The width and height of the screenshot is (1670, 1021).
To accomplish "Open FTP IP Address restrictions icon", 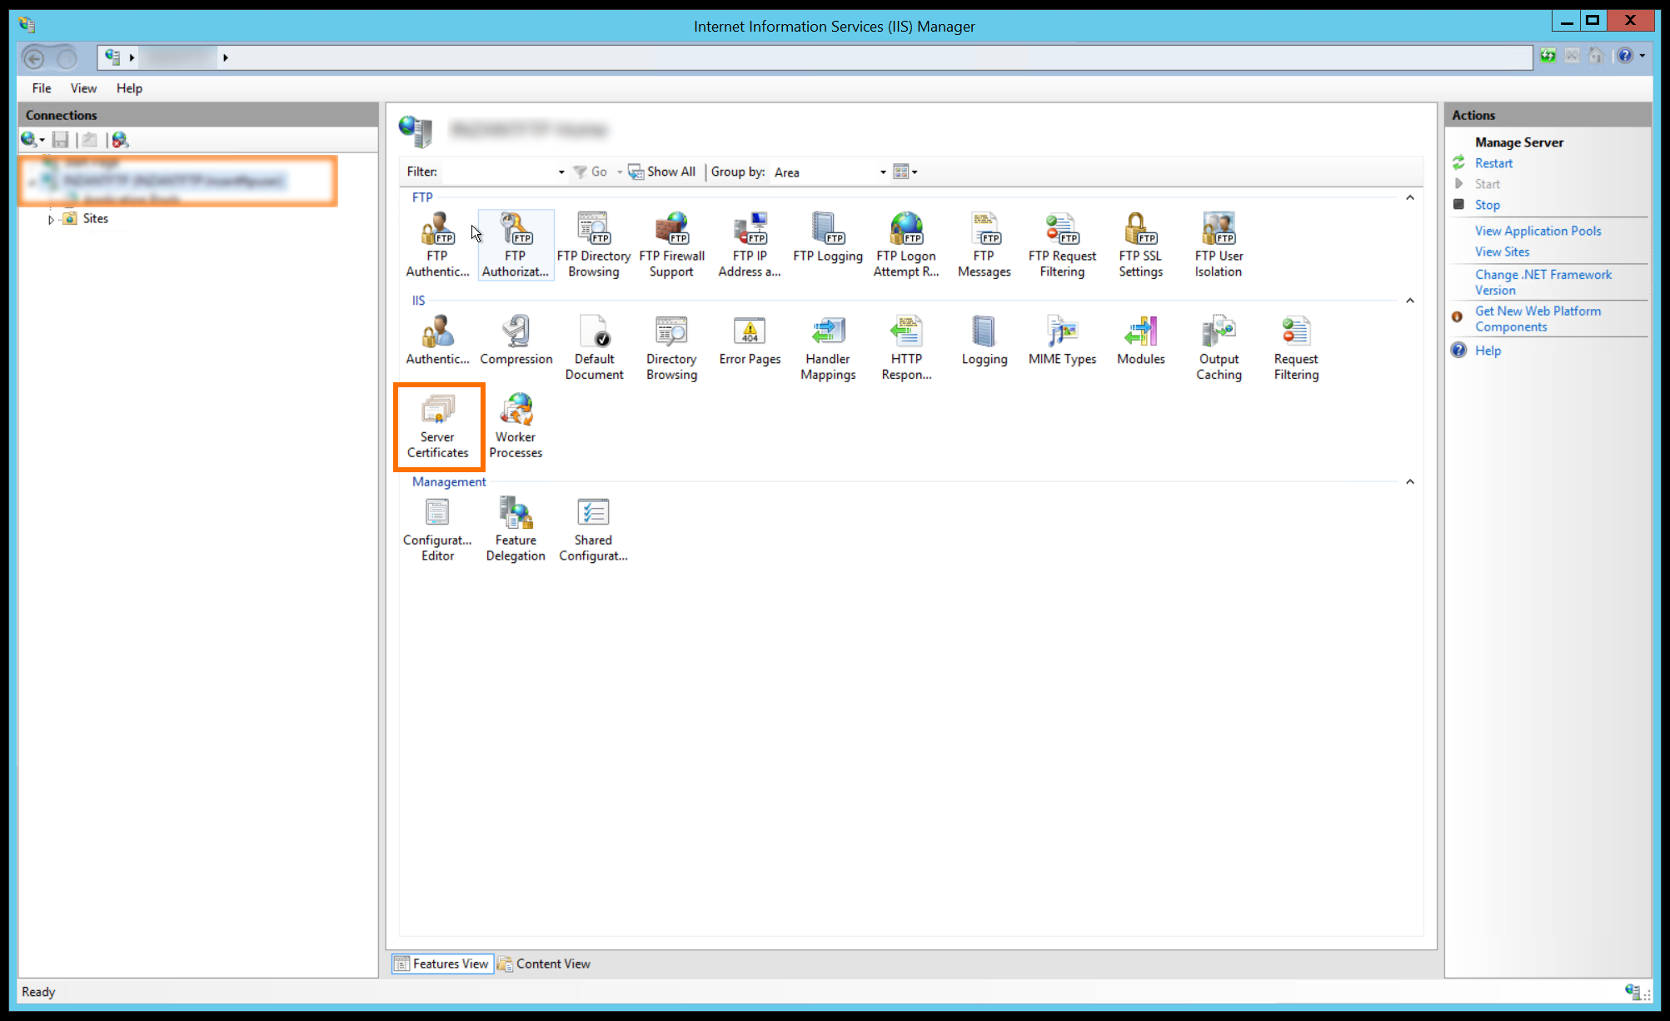I will 750,245.
